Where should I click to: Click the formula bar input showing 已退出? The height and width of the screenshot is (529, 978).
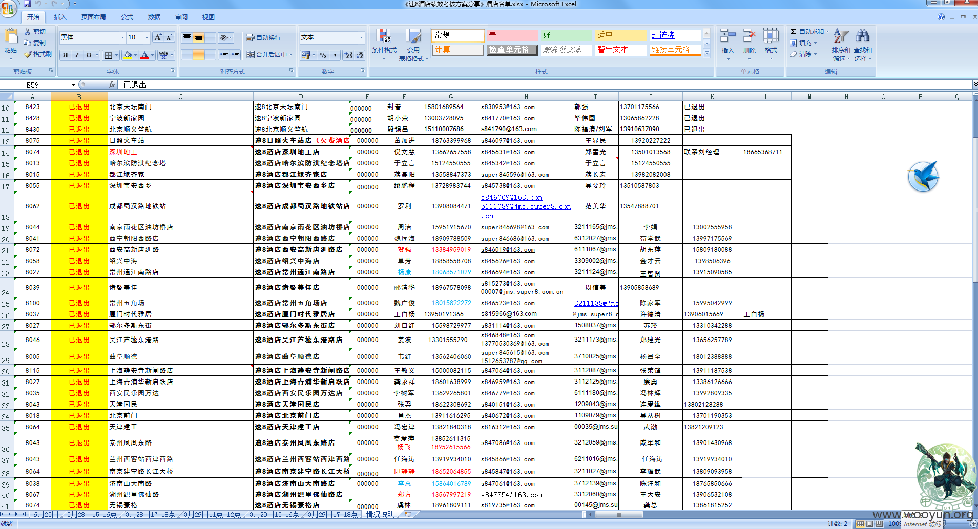point(546,84)
